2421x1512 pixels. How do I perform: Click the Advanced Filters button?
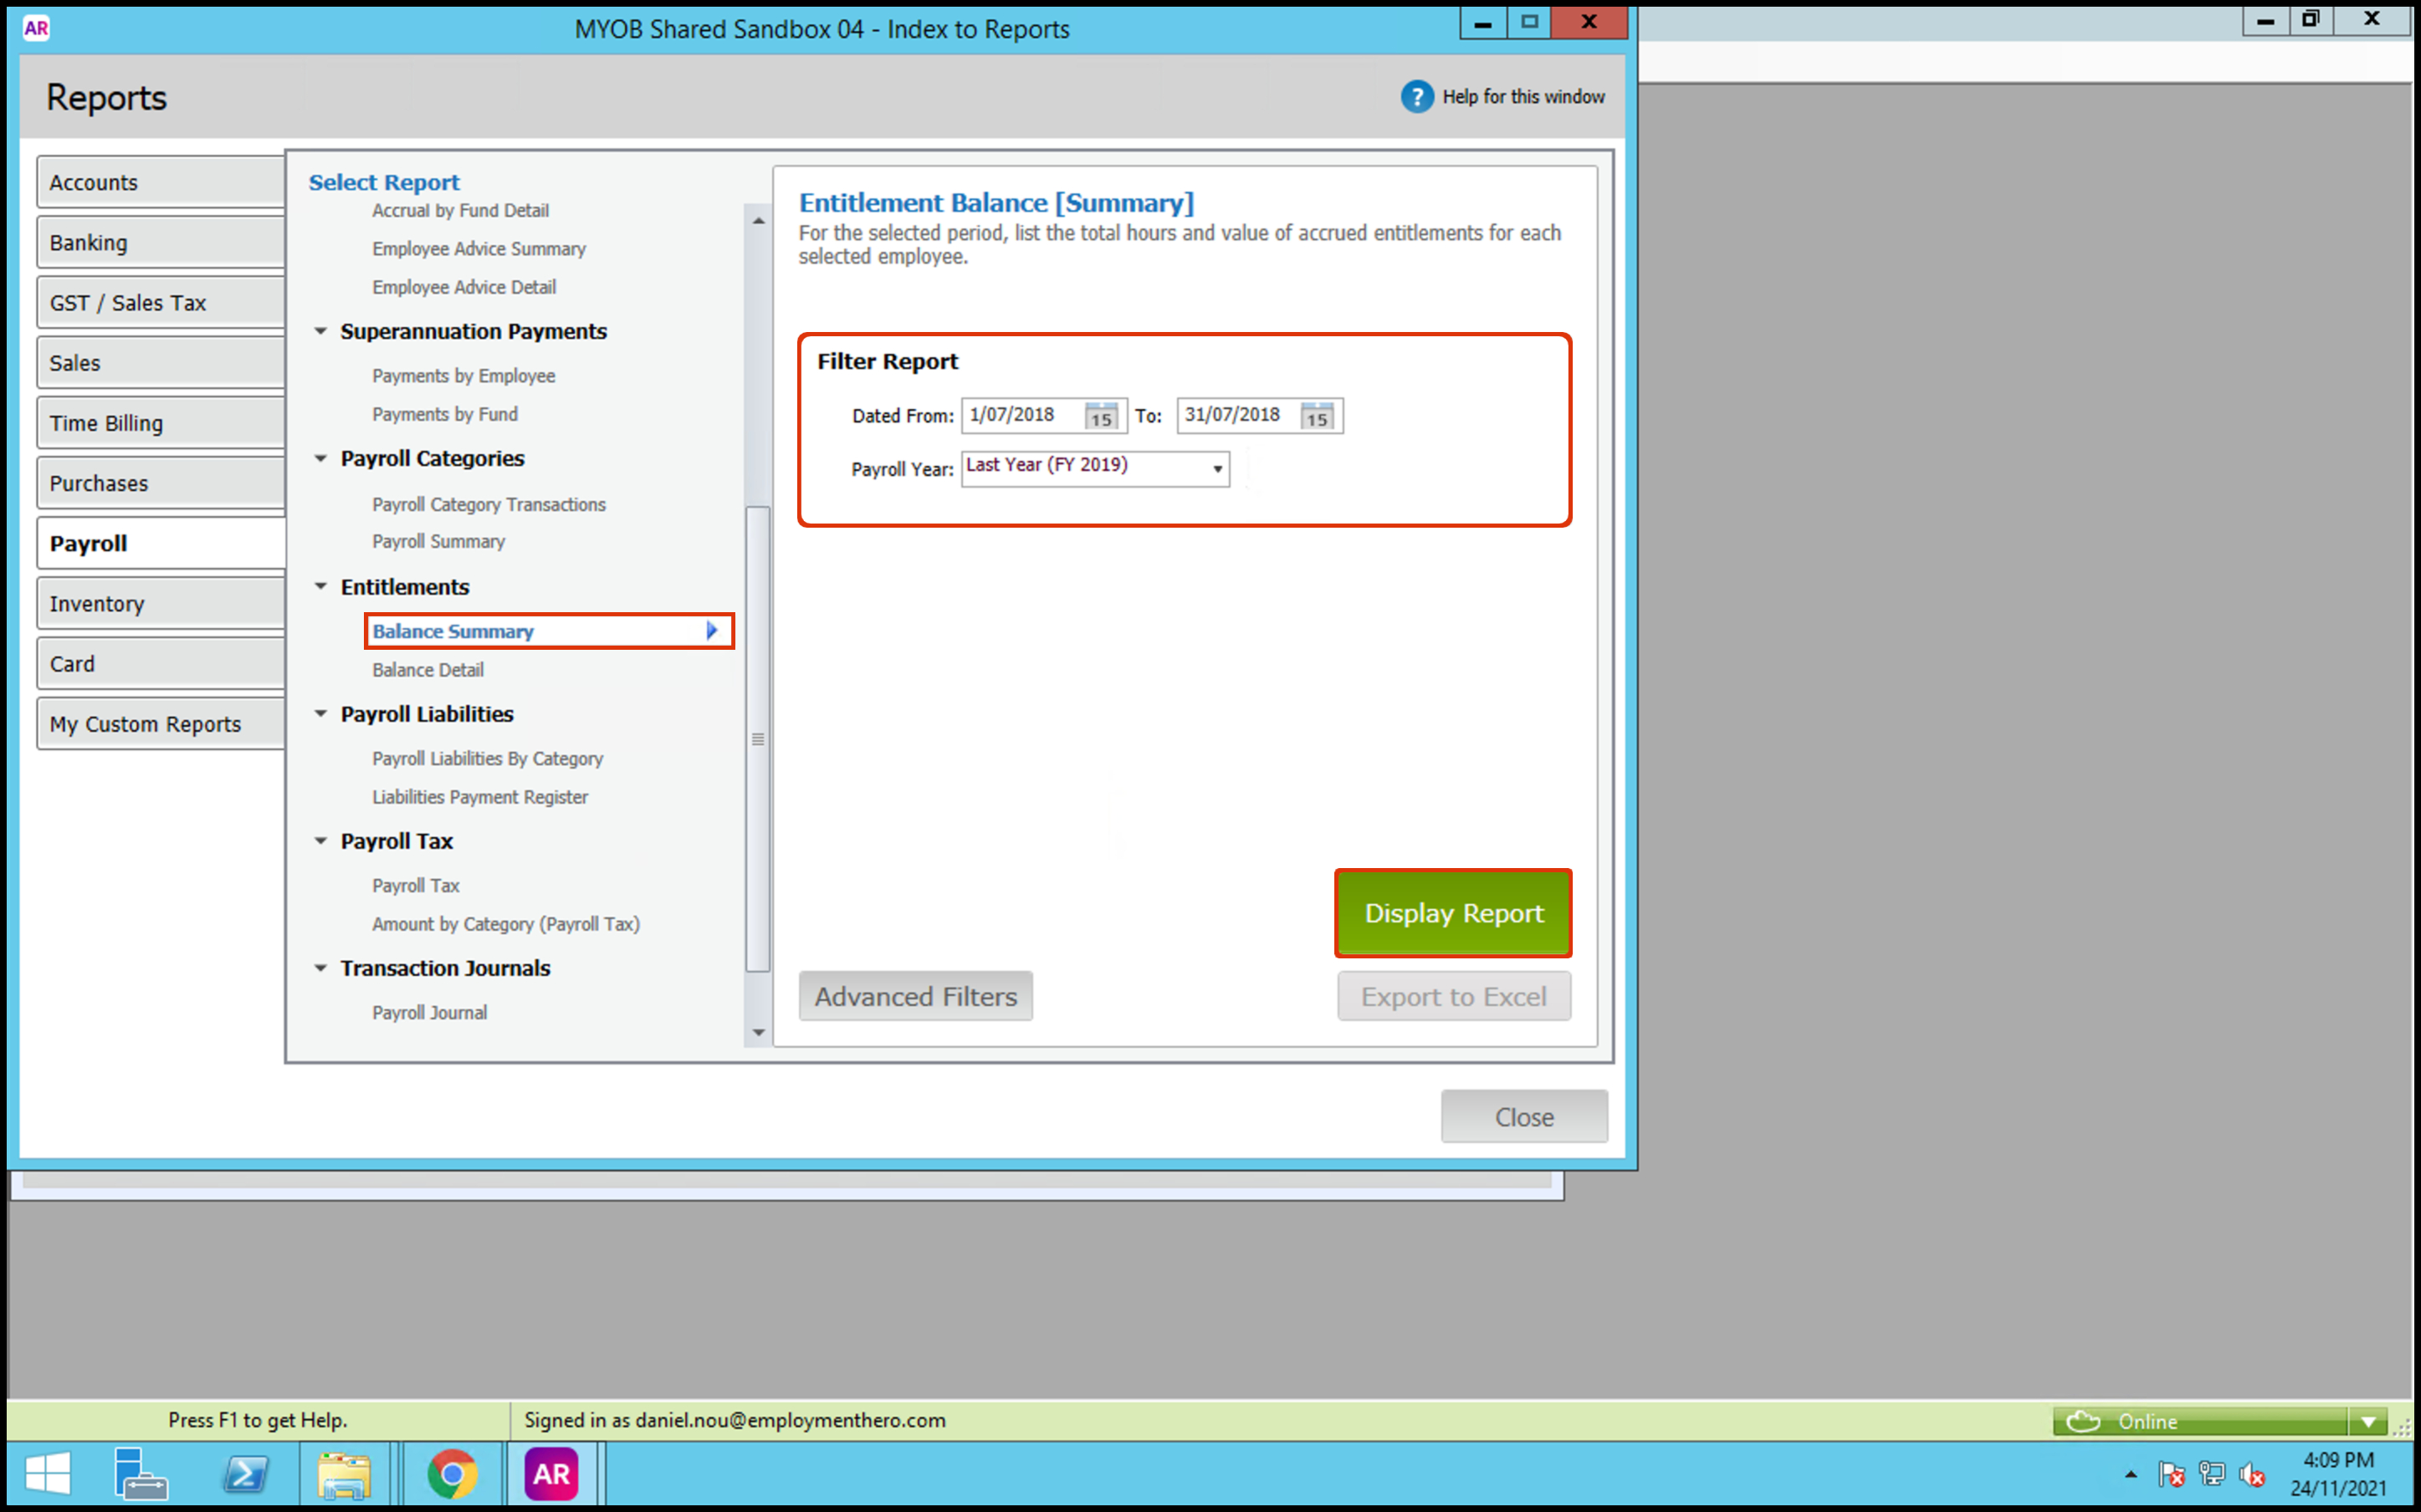click(915, 996)
